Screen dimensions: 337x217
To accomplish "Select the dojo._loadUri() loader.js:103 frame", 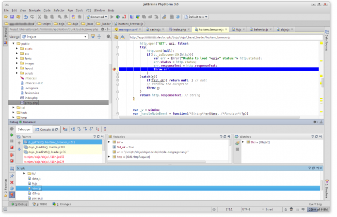I will tap(63, 147).
